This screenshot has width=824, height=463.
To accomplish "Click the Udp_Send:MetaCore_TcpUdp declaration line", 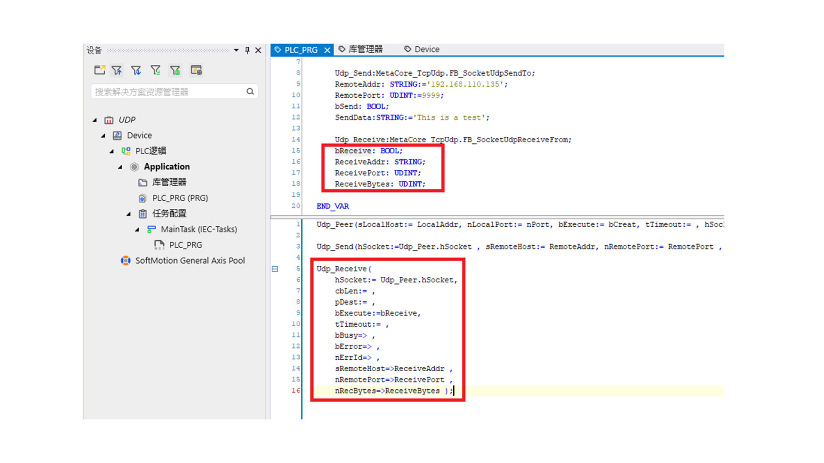I will [x=435, y=73].
